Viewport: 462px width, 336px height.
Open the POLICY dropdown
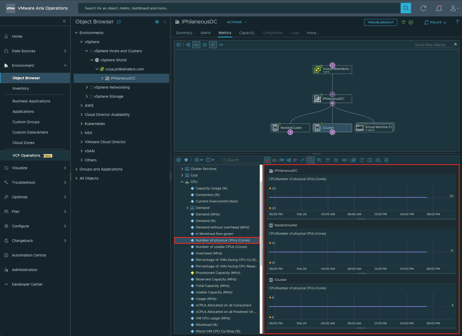pos(435,22)
